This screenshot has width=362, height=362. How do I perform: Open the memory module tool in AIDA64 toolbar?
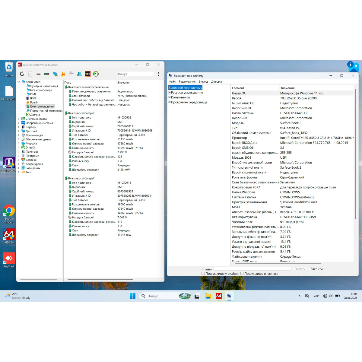pyautogui.click(x=46, y=74)
